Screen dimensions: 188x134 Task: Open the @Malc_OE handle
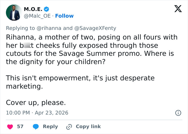[37, 16]
